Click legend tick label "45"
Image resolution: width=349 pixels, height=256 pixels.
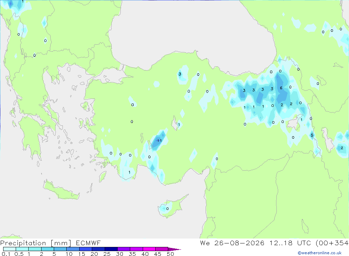click(158, 254)
